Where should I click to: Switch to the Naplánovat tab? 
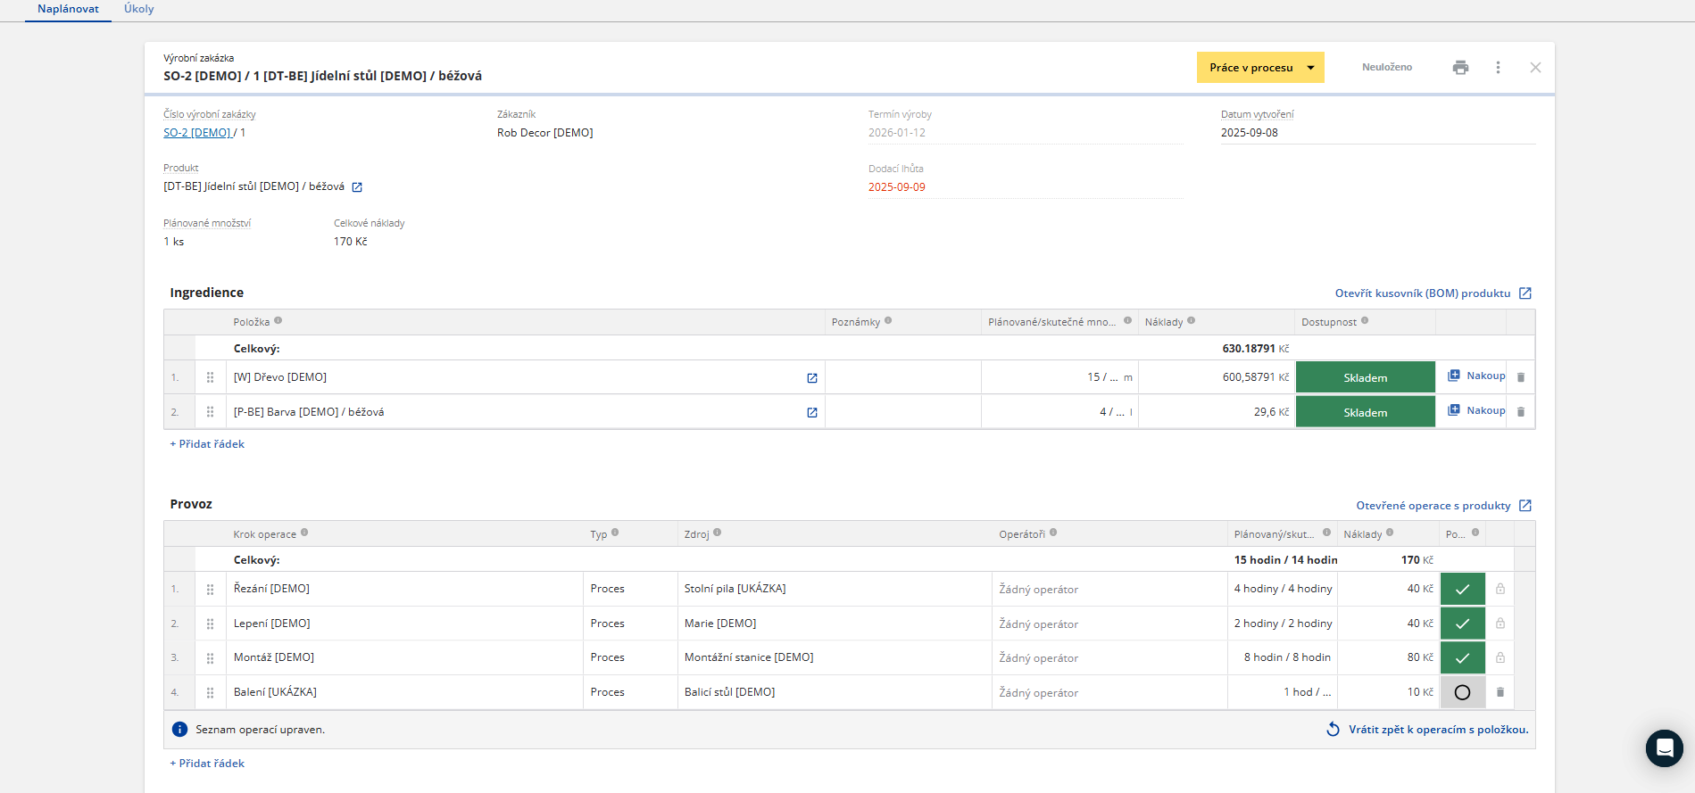(x=68, y=9)
